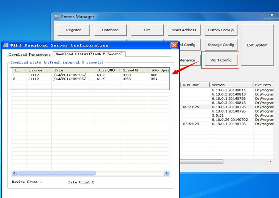The image size is (279, 198).
Task: Click the History Backup button
Action: pyautogui.click(x=221, y=30)
